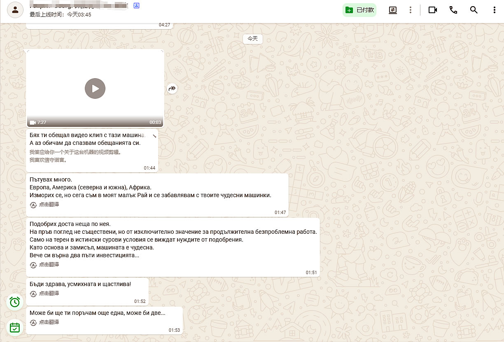Start a voice call
The height and width of the screenshot is (342, 504).
click(453, 10)
